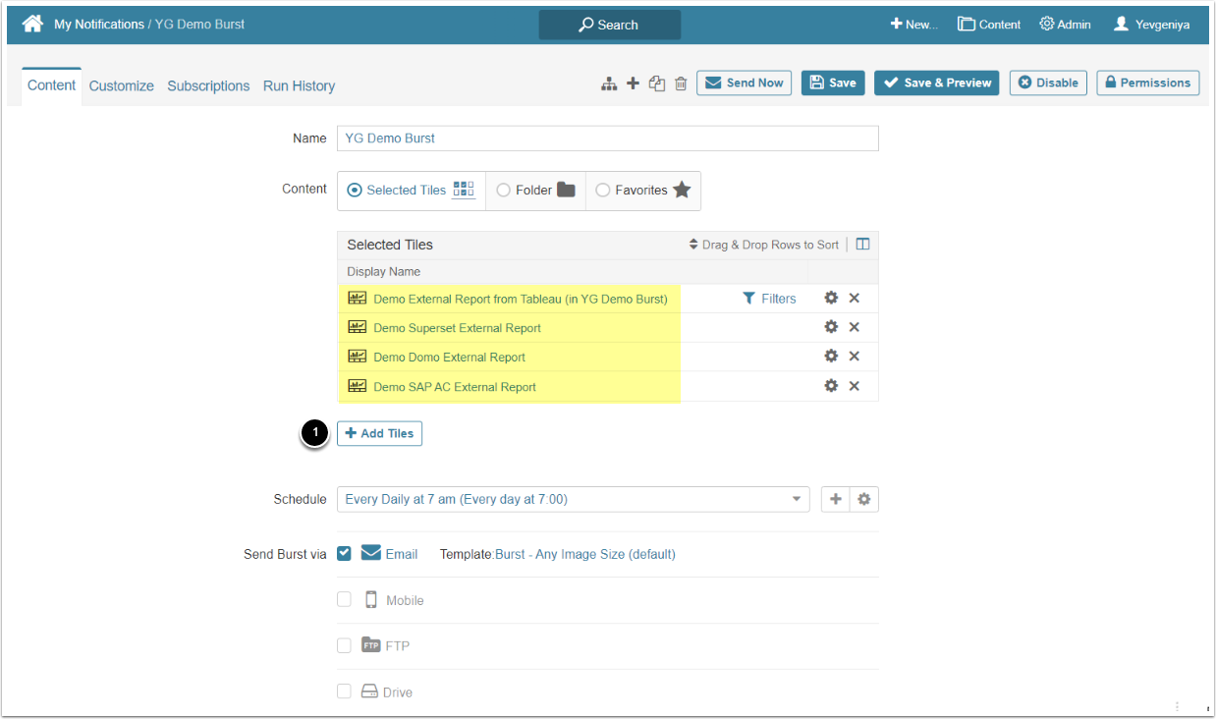The height and width of the screenshot is (719, 1216).
Task: Delete the burst using the trash icon
Action: click(681, 83)
